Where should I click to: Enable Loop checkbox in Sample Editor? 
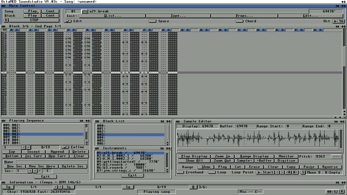(212, 173)
